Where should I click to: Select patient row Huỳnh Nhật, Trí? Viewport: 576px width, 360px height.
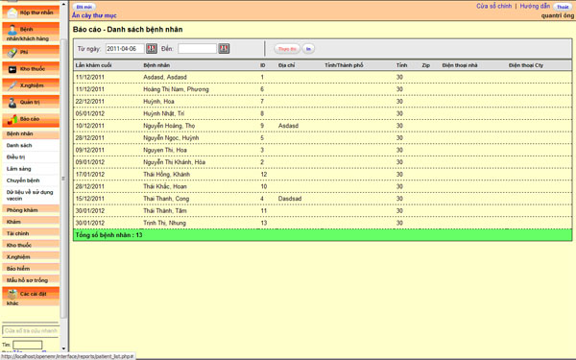point(323,113)
